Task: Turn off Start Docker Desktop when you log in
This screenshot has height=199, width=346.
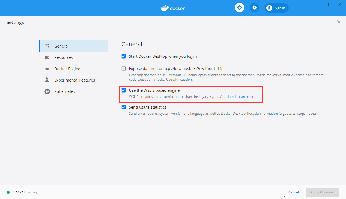Action: (x=123, y=56)
